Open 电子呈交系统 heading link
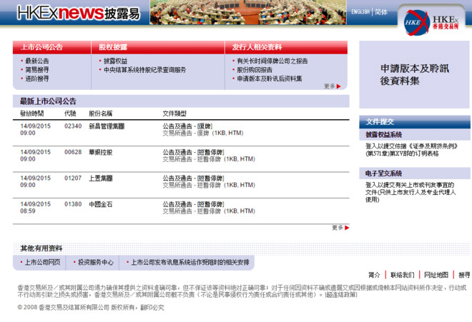Viewport: 472px width, 322px height. tap(383, 173)
